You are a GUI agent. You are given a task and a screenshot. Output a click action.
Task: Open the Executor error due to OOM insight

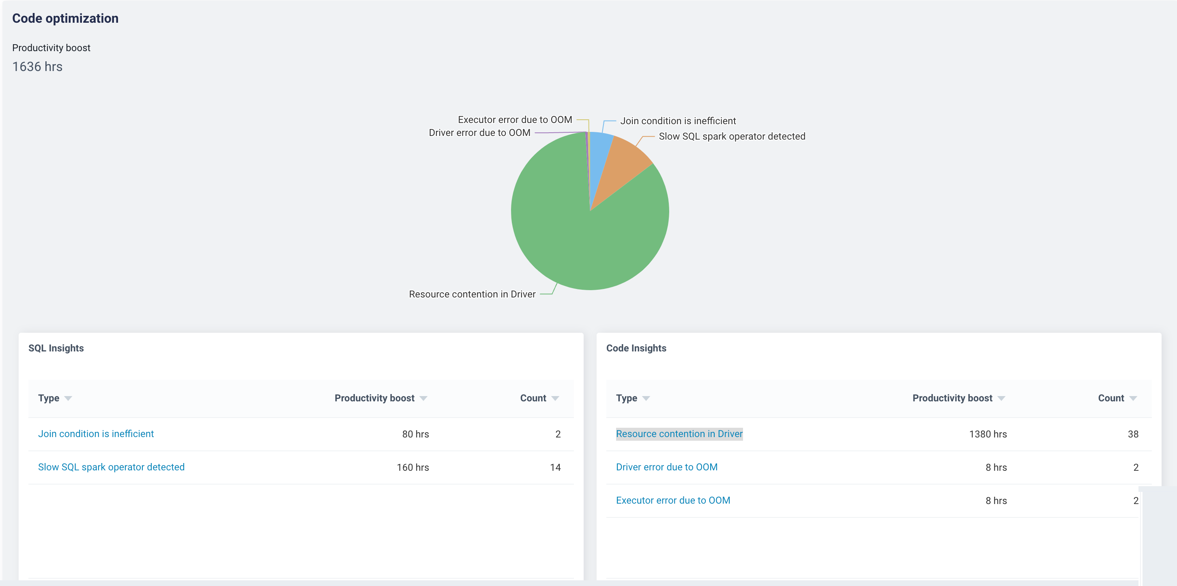[x=673, y=500]
